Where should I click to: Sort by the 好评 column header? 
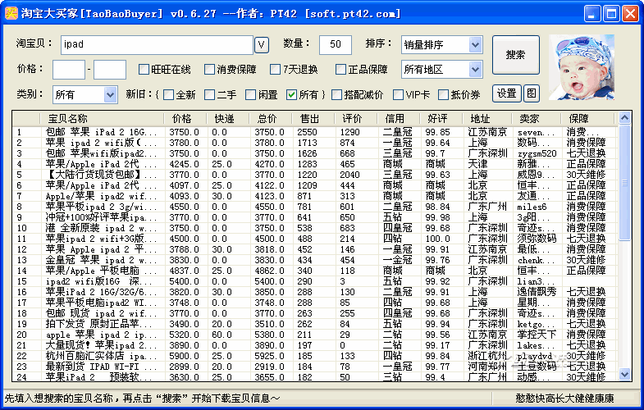point(441,119)
